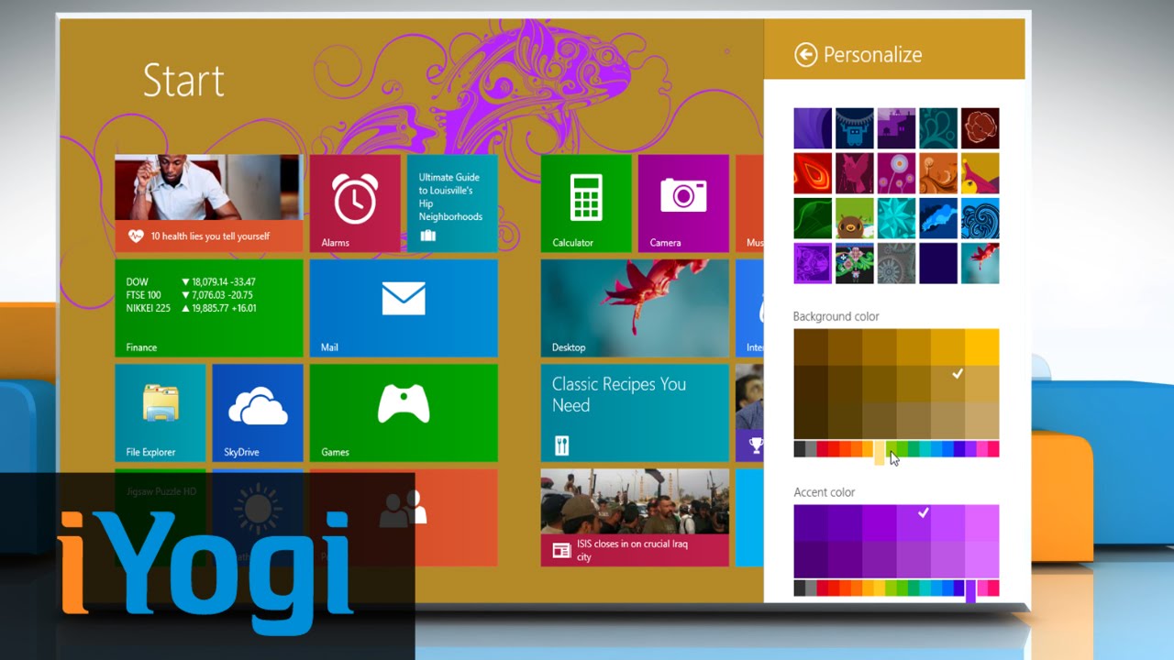
Task: Click the FTSE 100 row in Finance tile
Action: click(x=191, y=295)
